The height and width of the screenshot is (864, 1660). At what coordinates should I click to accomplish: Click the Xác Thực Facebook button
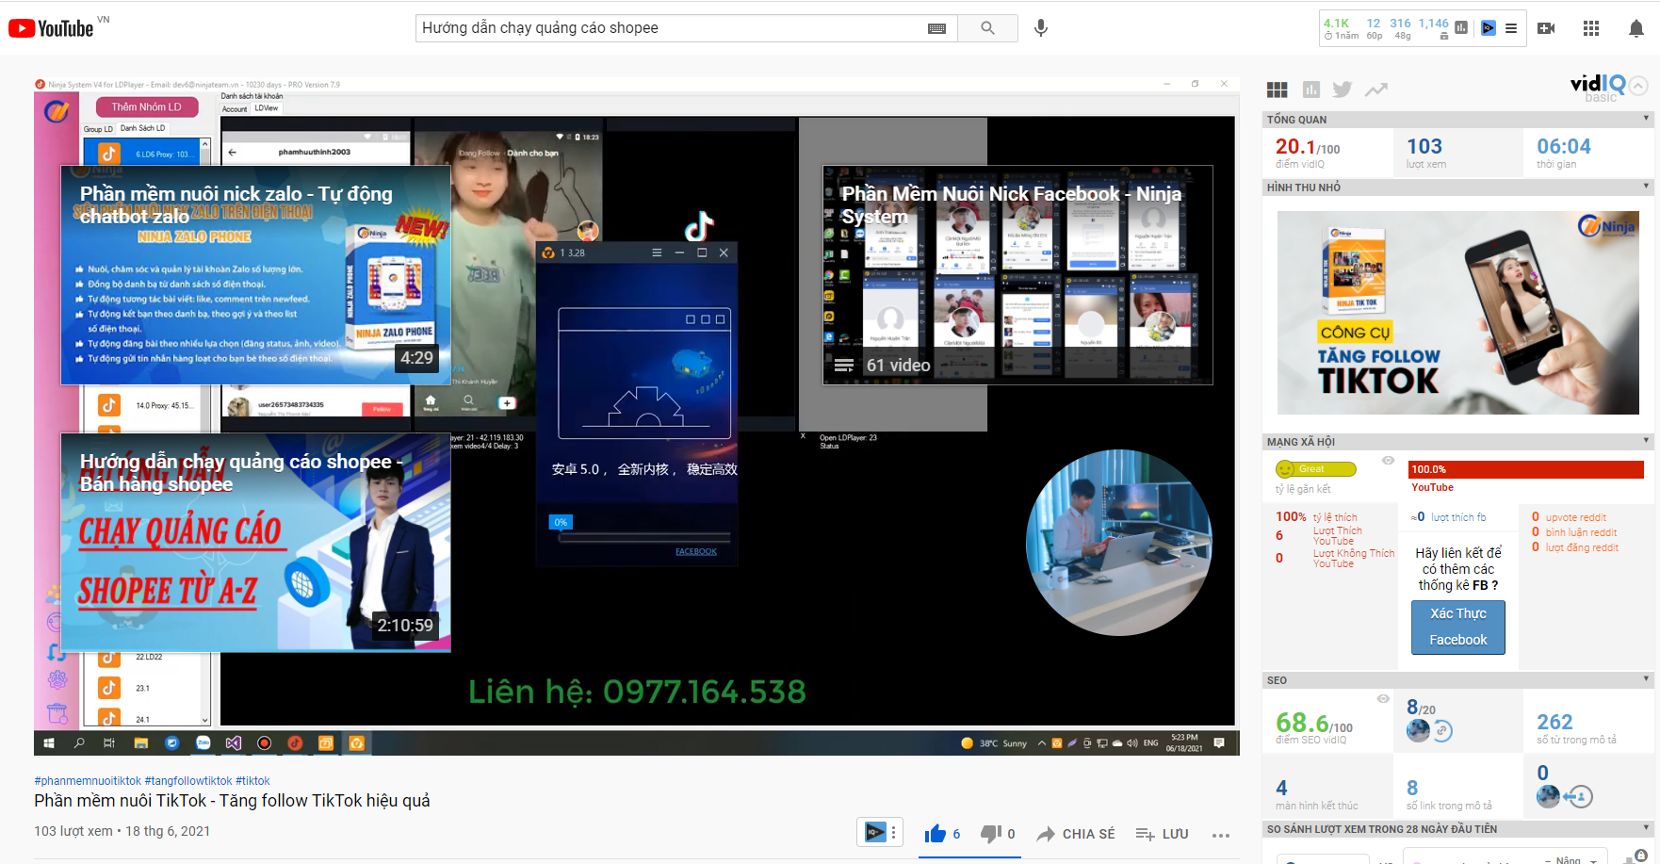click(1458, 627)
